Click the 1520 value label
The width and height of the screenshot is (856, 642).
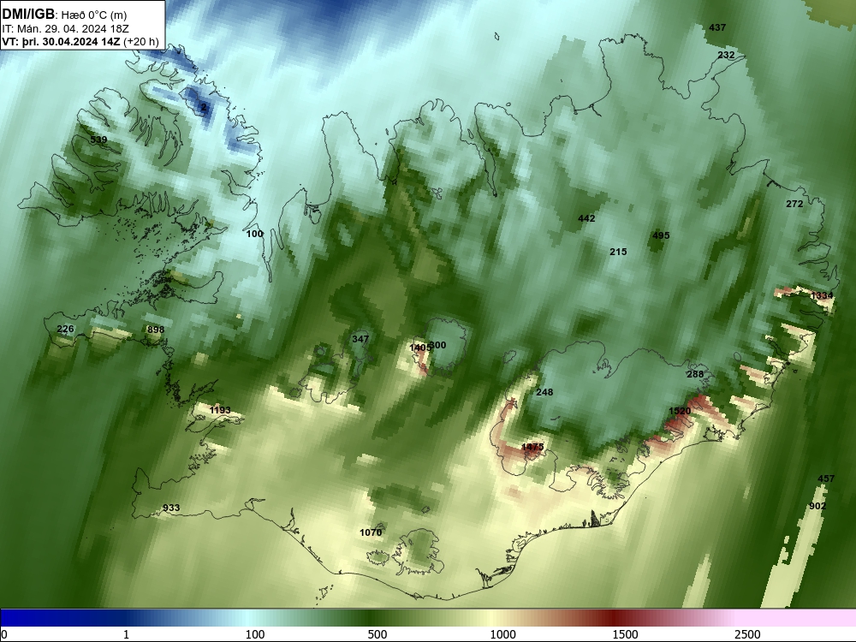tap(680, 411)
